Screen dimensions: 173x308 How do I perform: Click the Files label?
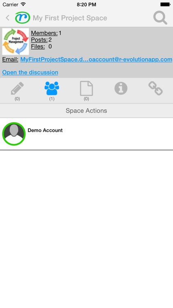click(x=38, y=46)
